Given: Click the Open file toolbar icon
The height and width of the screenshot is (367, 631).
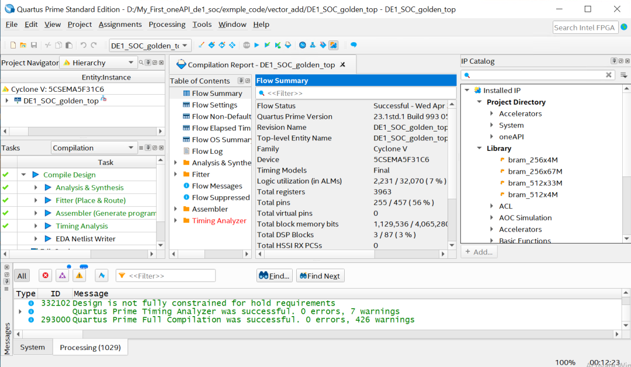Looking at the screenshot, I should point(23,45).
